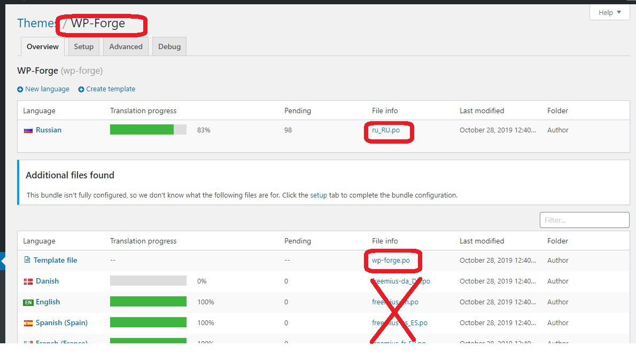Image resolution: width=636 pixels, height=362 pixels.
Task: Open the Russian language translation
Action: pos(49,130)
